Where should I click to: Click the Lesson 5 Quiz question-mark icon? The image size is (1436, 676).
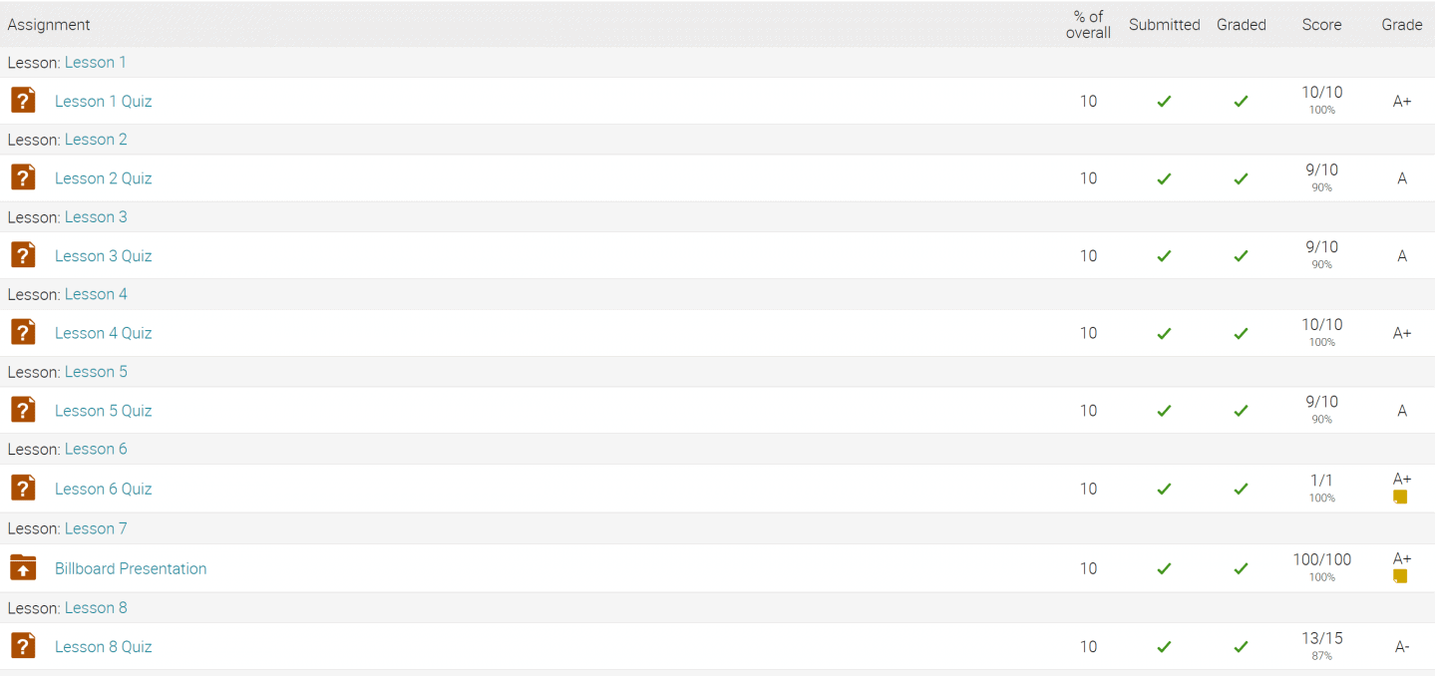coord(23,410)
